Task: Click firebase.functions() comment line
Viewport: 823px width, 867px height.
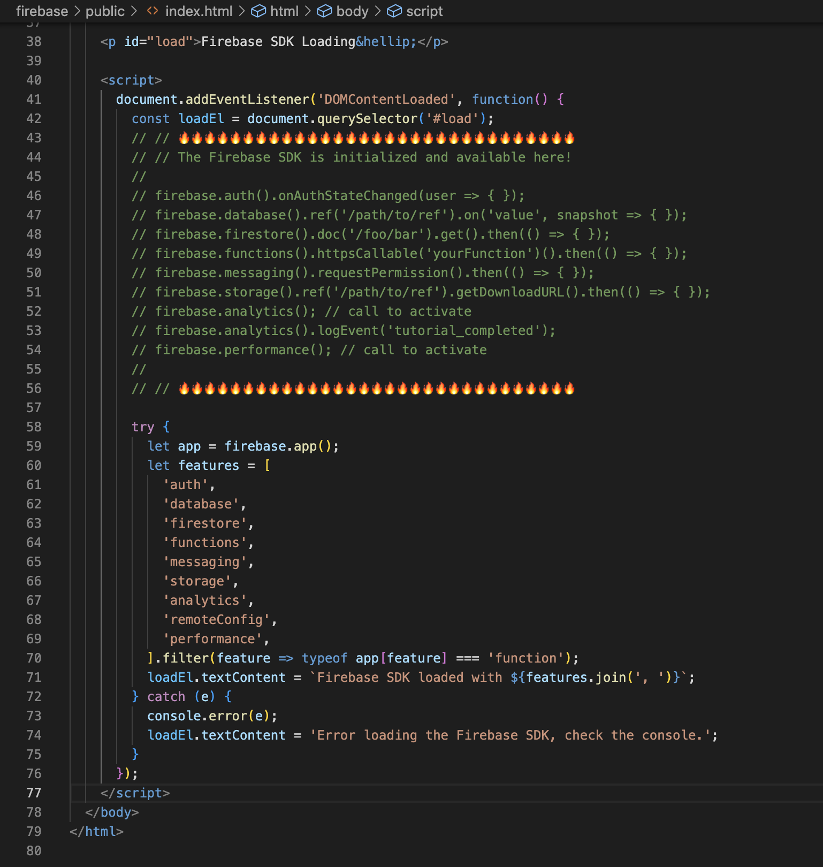Action: coord(409,254)
